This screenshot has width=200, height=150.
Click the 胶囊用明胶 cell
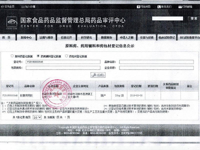29,95
